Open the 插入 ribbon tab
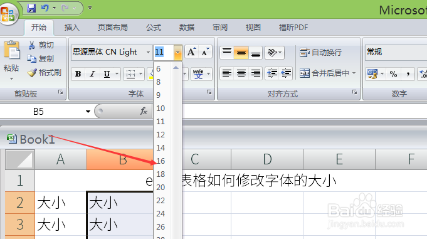Screen dimensions: 427x239 click(72, 27)
